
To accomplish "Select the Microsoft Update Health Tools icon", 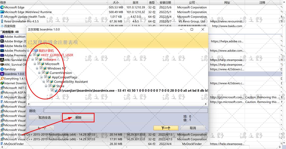I will pyautogui.click(x=2, y=17).
